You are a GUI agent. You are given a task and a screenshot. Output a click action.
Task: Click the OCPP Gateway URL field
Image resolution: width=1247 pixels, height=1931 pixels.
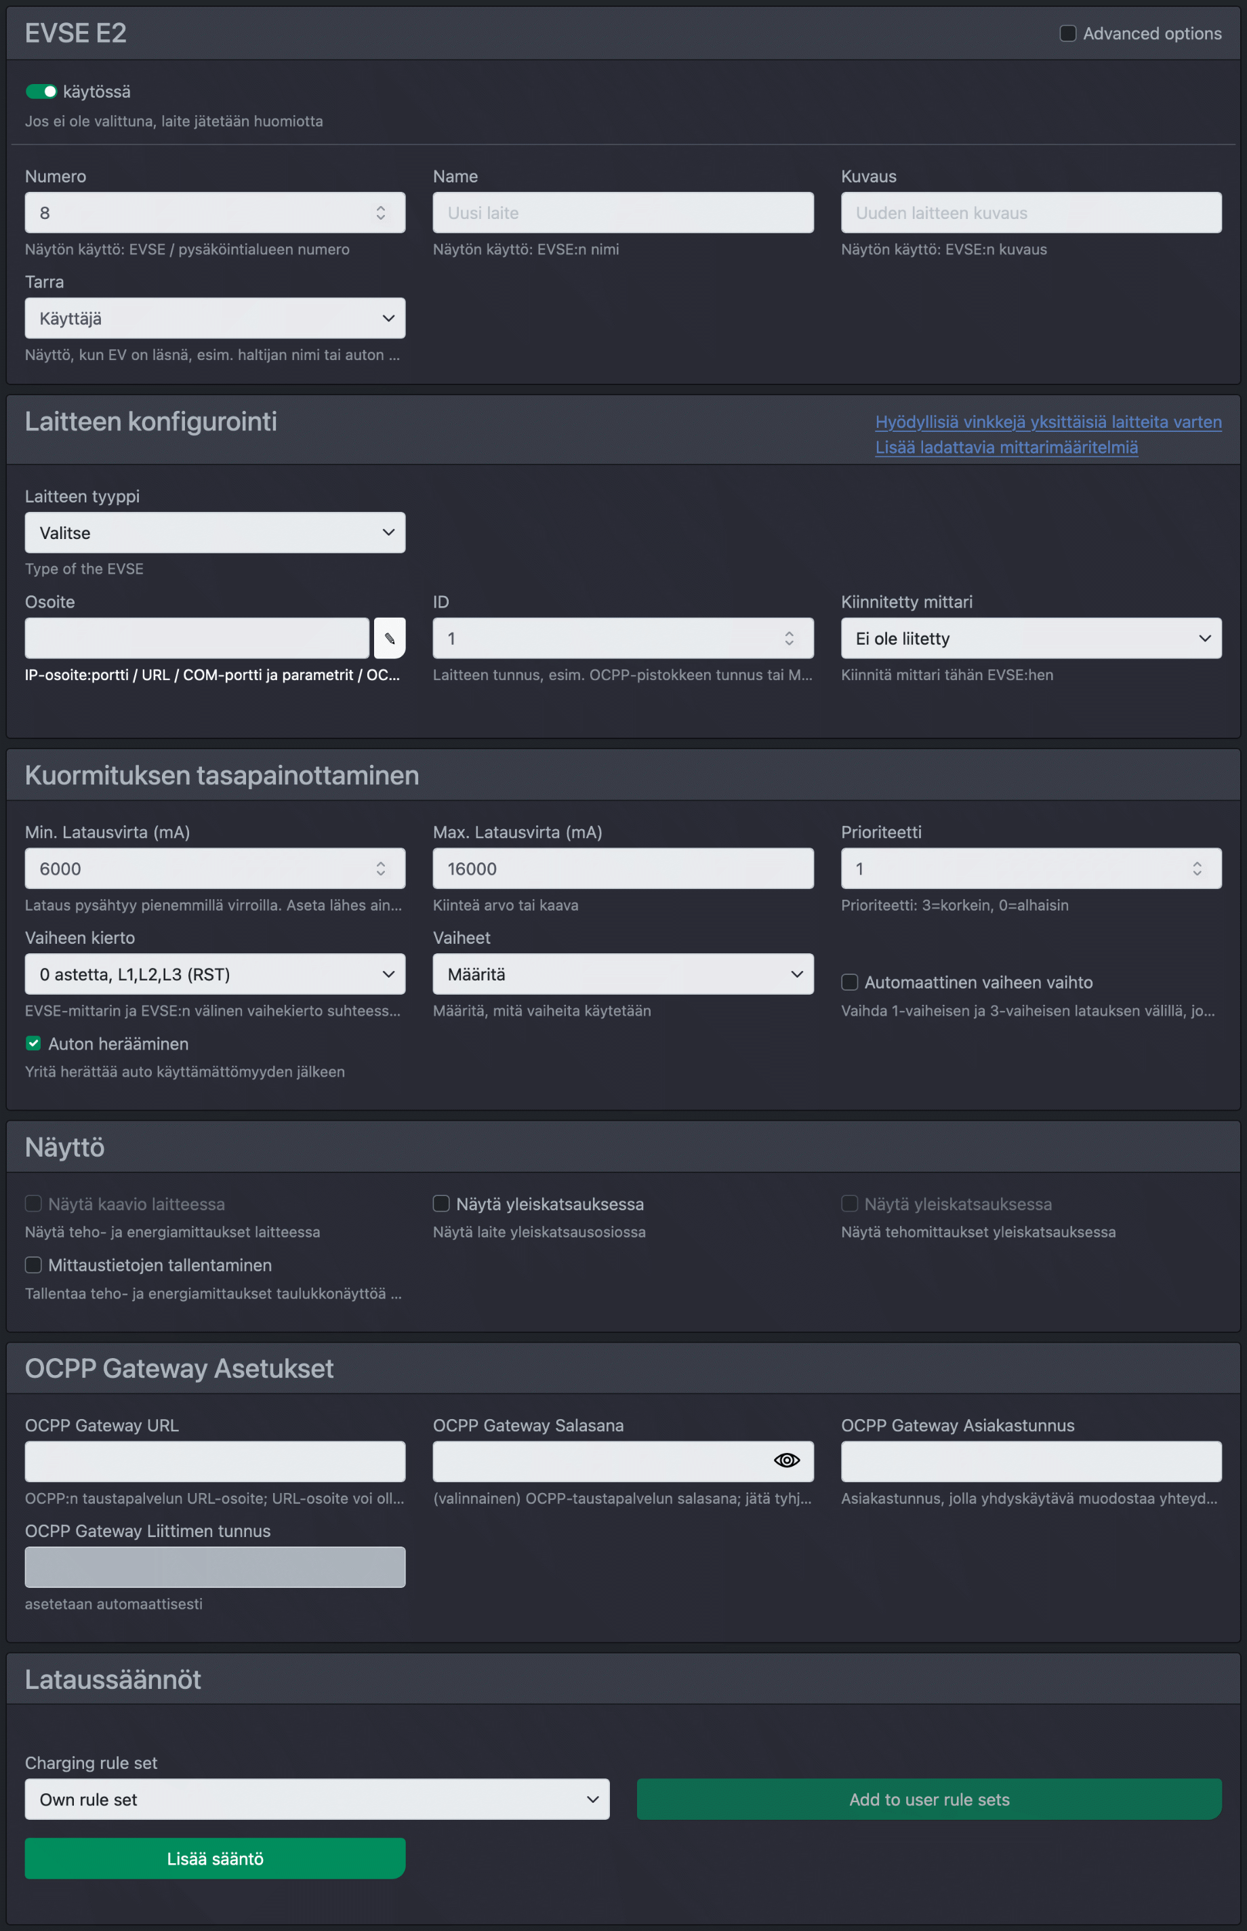coord(215,1461)
